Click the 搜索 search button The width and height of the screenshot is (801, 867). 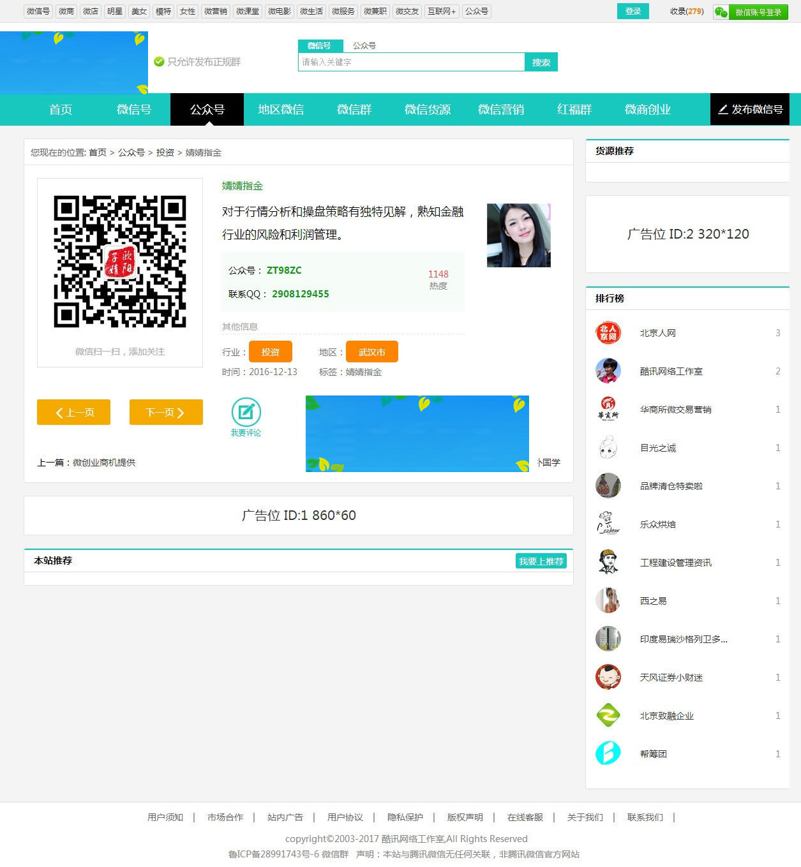point(541,62)
